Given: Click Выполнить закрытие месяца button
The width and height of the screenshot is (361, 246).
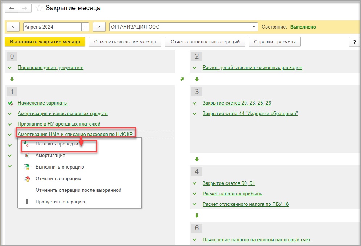Looking at the screenshot, I should tap(45, 42).
